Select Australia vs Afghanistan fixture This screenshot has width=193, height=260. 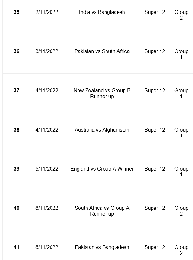102,130
